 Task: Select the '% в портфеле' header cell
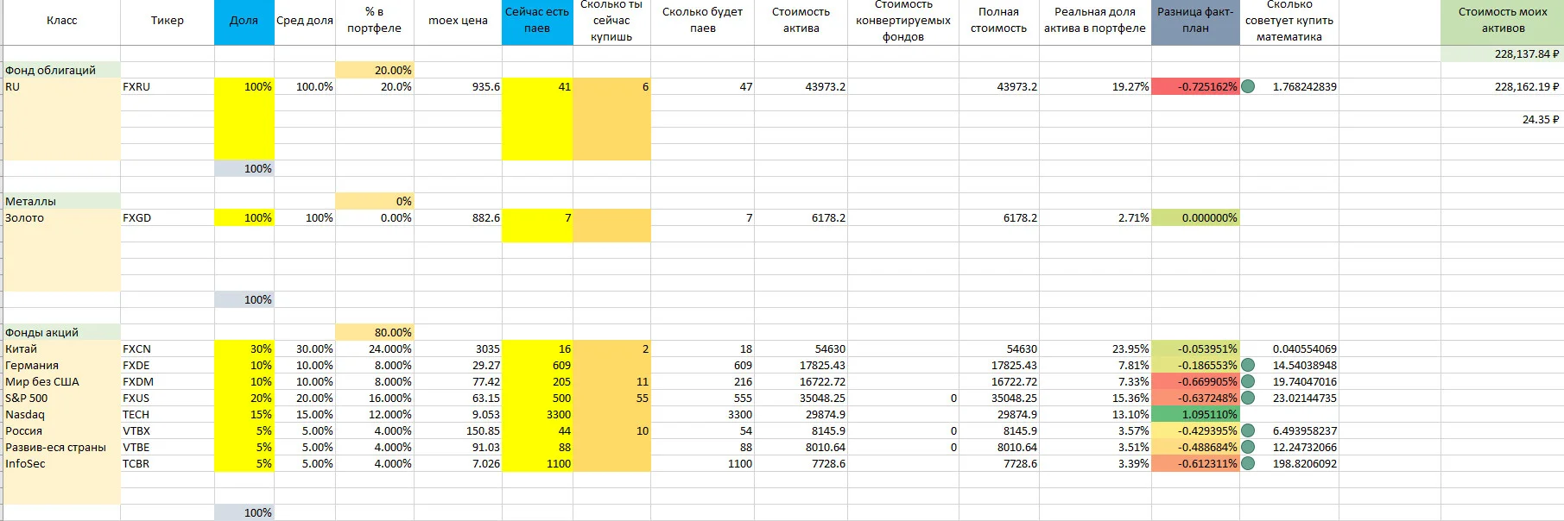click(x=375, y=22)
